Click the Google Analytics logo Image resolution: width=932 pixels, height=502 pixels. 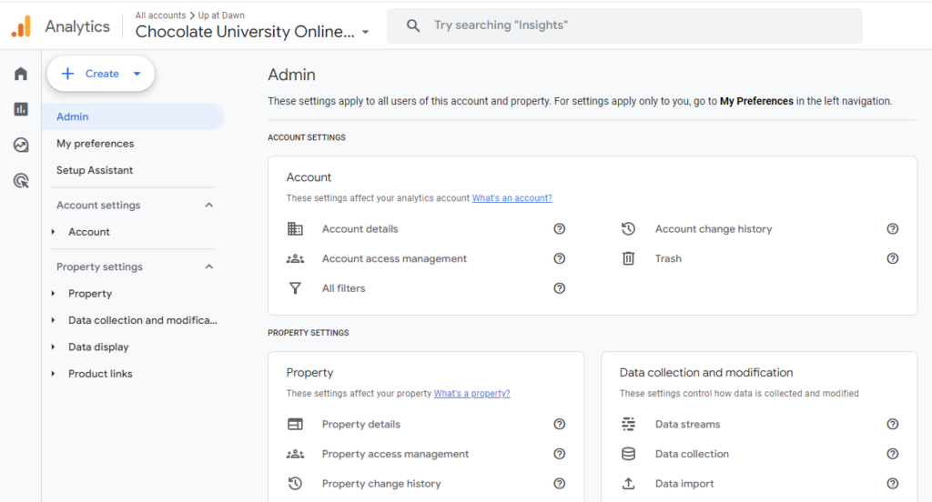pyautogui.click(x=21, y=26)
